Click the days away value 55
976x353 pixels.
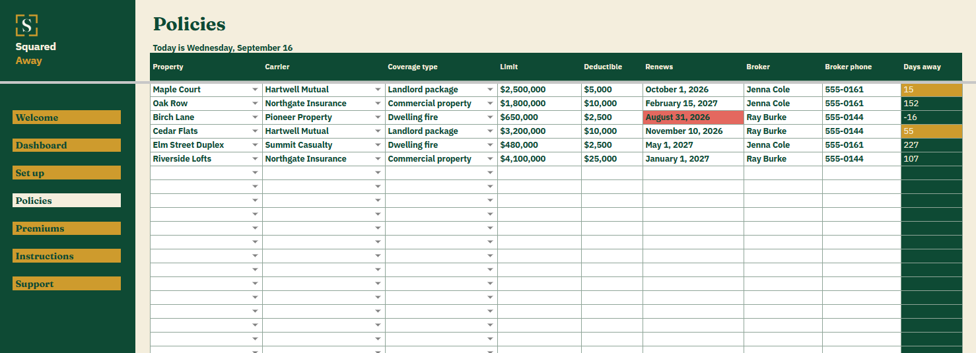[932, 131]
